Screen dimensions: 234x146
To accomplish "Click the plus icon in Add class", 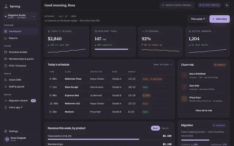I will tap(214, 19).
